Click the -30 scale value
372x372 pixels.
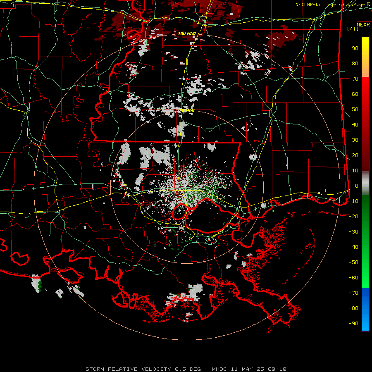[353, 232]
